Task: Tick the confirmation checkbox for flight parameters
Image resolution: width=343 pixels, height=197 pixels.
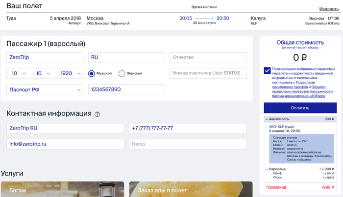Action: (267, 70)
